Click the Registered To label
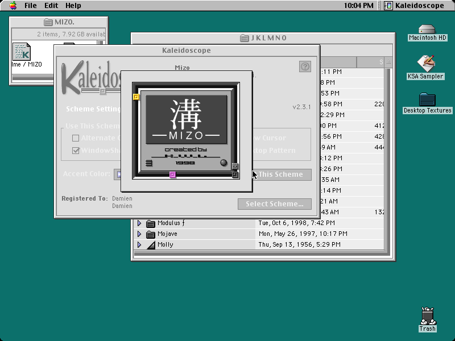455x341 pixels. click(85, 198)
